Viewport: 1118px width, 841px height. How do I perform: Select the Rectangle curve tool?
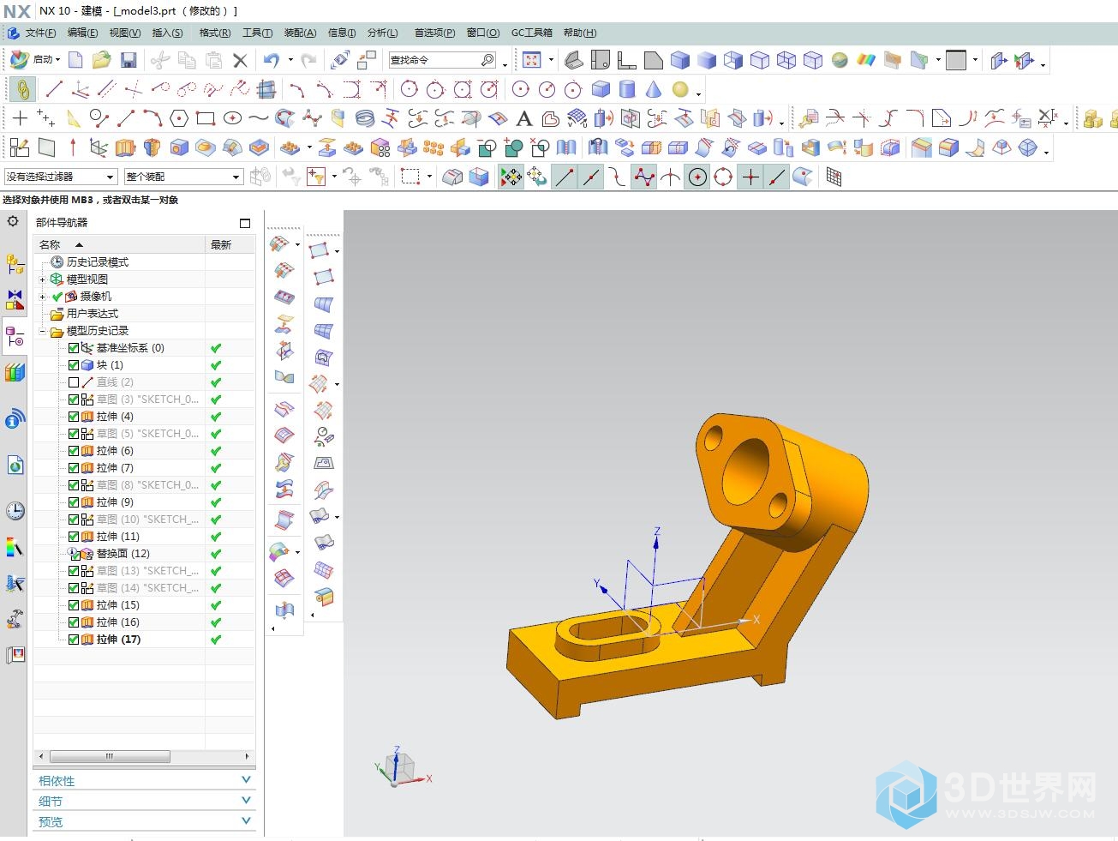coord(205,118)
